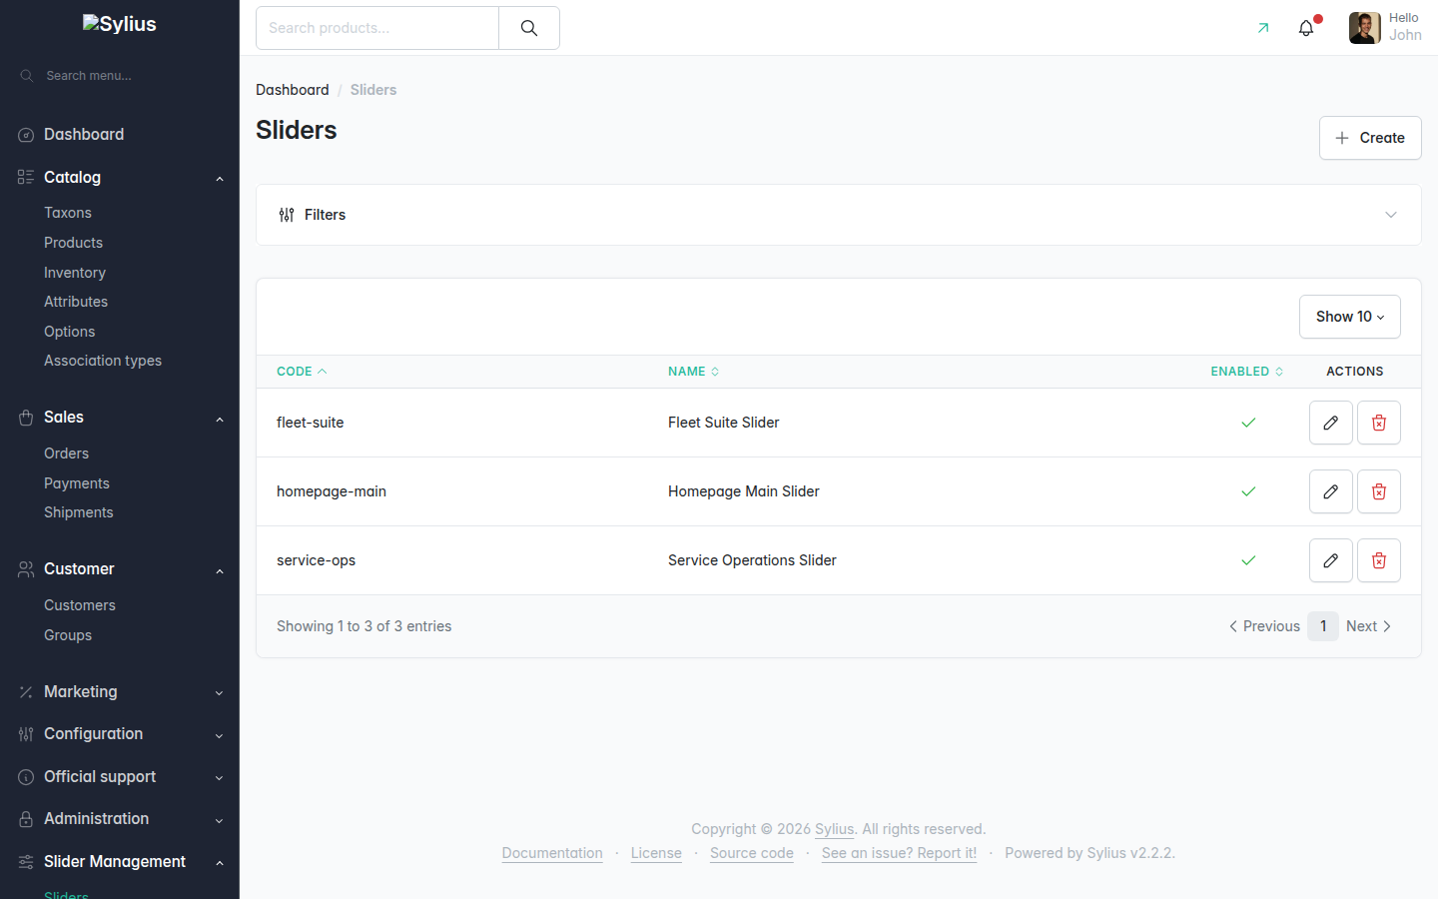Delete the fleet-suite slider

pos(1379,423)
